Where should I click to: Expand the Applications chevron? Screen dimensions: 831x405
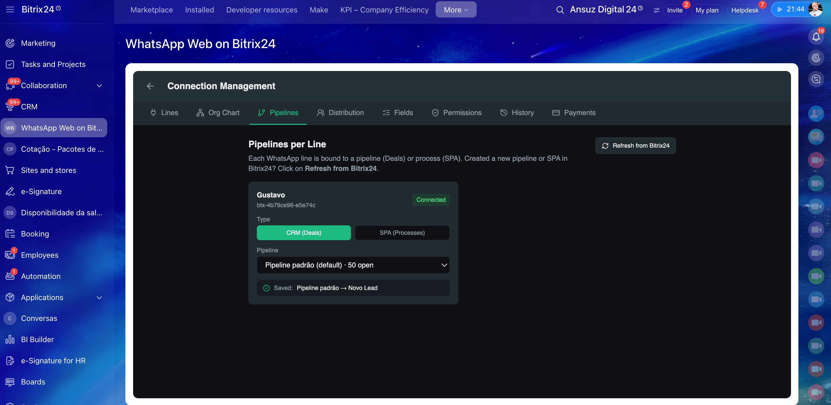coord(100,298)
